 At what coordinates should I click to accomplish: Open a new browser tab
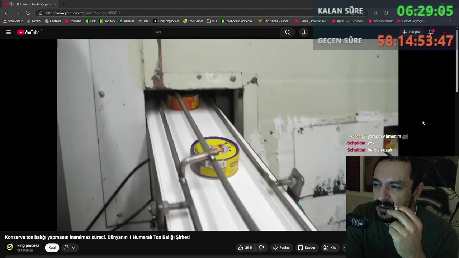63,4
